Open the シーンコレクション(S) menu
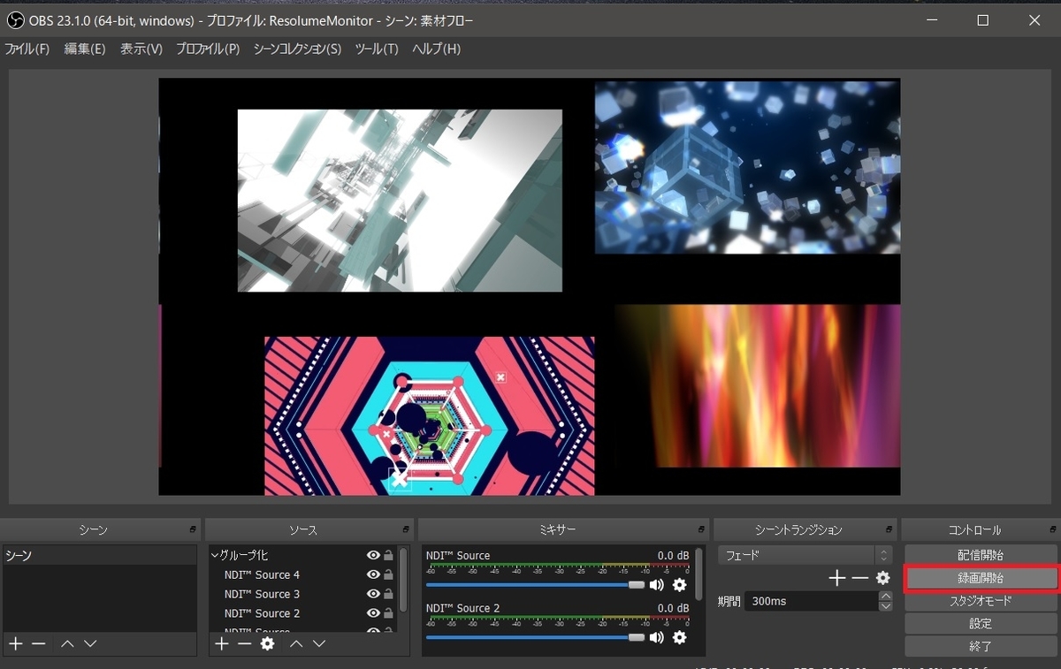 pyautogui.click(x=297, y=49)
